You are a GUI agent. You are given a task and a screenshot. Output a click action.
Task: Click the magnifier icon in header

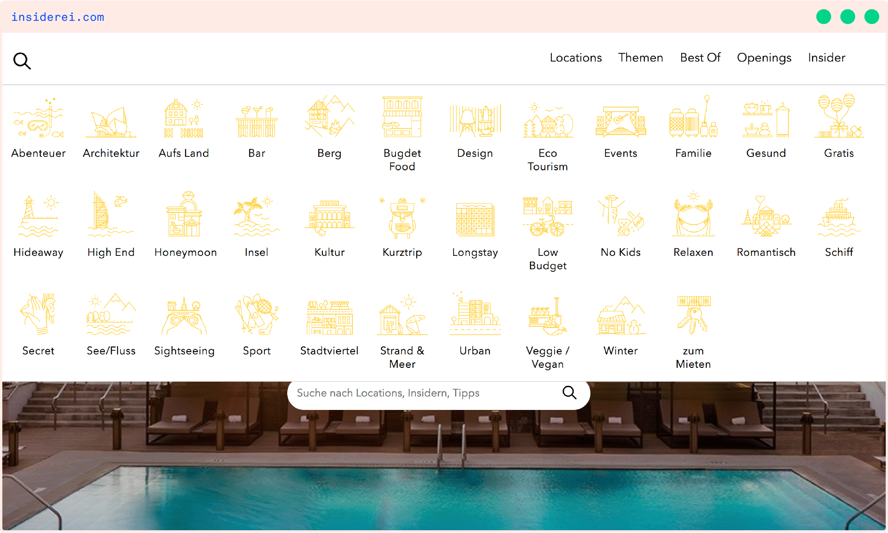pos(22,61)
